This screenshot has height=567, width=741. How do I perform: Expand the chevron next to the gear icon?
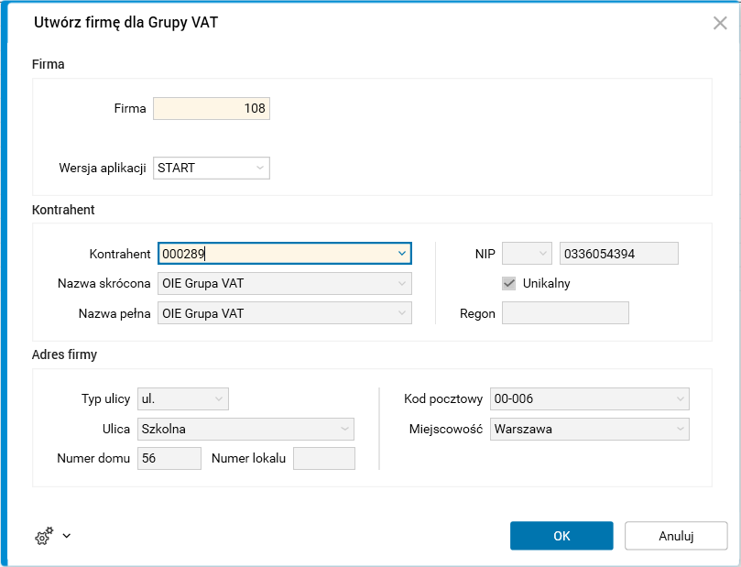click(x=66, y=536)
